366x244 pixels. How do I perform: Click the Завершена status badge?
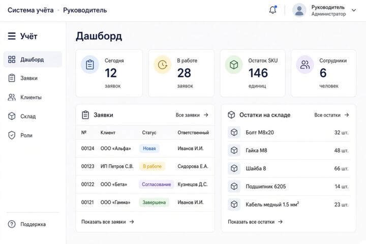click(154, 202)
